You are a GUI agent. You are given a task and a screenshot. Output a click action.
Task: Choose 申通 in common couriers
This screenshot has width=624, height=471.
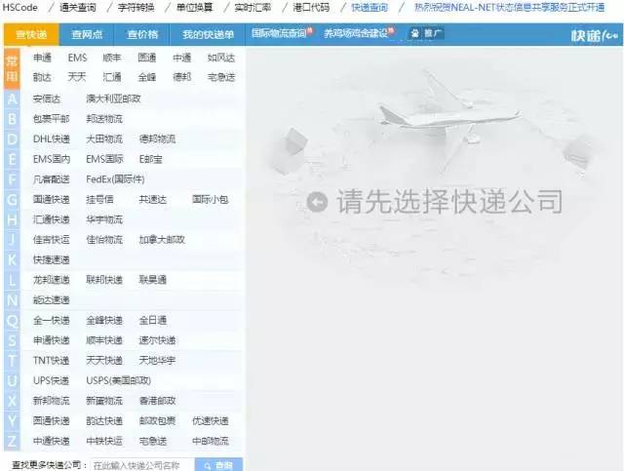[x=42, y=58]
